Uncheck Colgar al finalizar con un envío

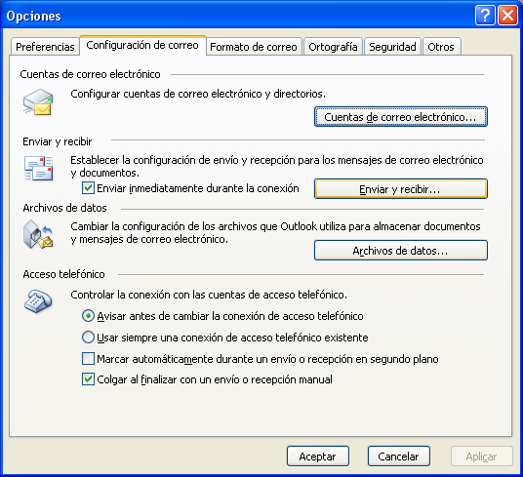coord(88,379)
